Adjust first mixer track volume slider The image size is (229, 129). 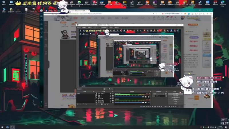(x=129, y=97)
